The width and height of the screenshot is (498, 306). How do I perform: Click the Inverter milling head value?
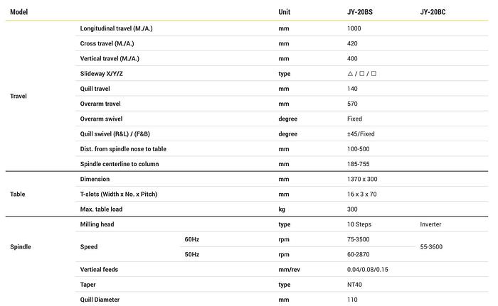tap(430, 224)
